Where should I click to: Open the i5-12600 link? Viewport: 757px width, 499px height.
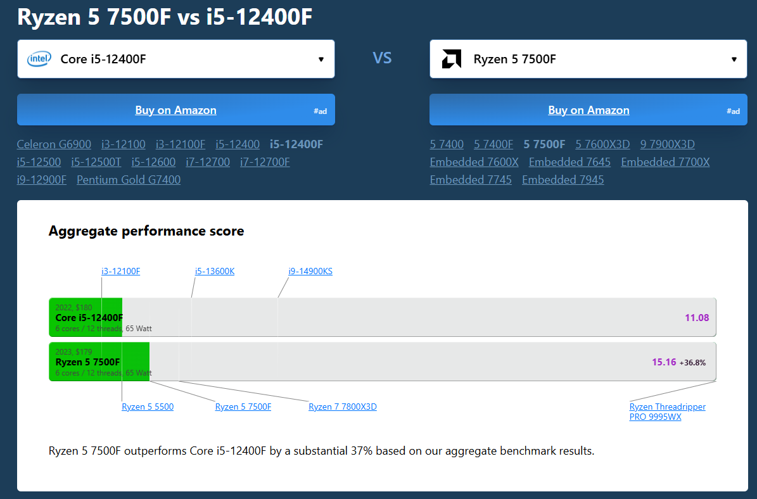(153, 162)
